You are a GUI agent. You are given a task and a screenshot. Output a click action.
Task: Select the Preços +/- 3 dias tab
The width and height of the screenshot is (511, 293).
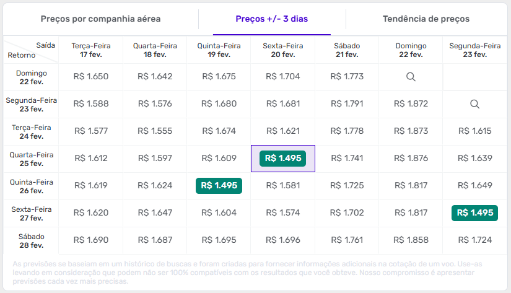pos(271,19)
